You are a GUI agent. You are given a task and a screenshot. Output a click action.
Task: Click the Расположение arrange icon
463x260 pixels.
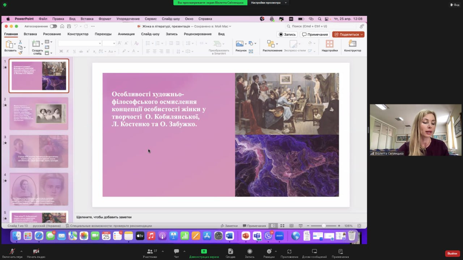click(x=271, y=44)
